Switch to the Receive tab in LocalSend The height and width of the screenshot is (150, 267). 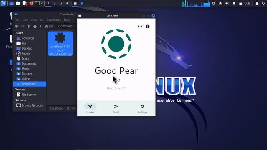pos(90,108)
